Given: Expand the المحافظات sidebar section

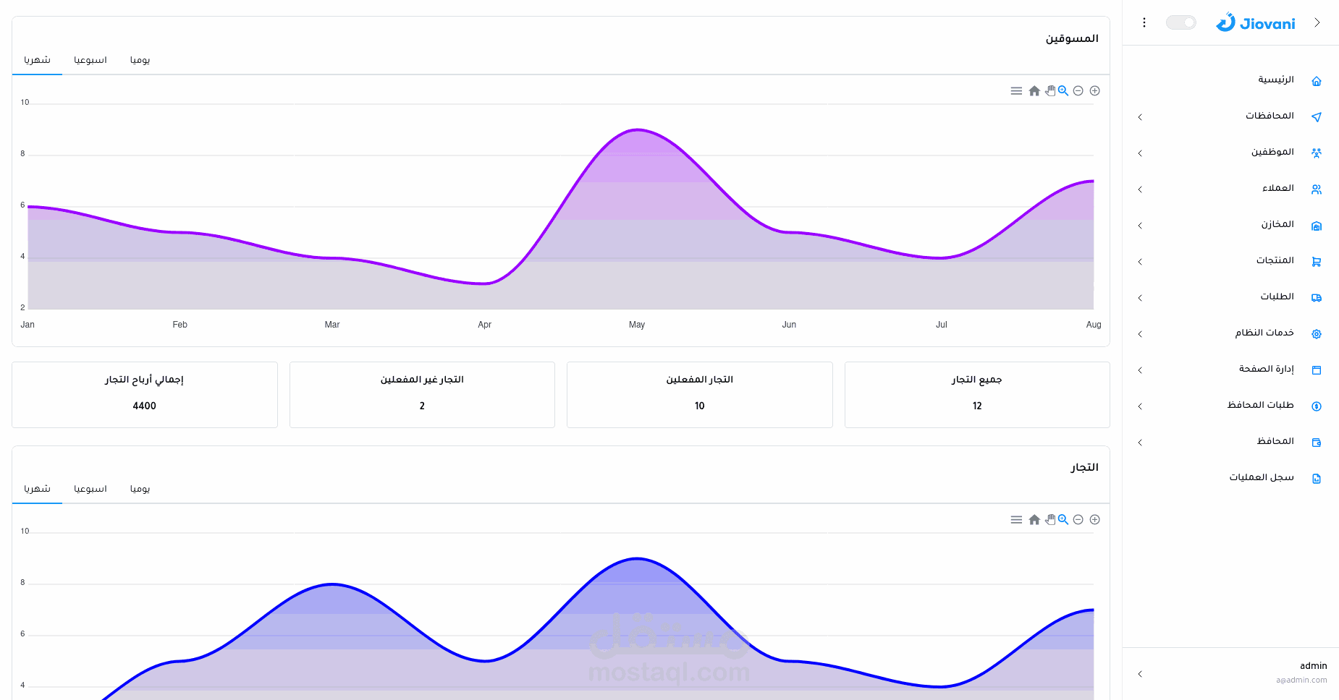Looking at the screenshot, I should 1140,117.
